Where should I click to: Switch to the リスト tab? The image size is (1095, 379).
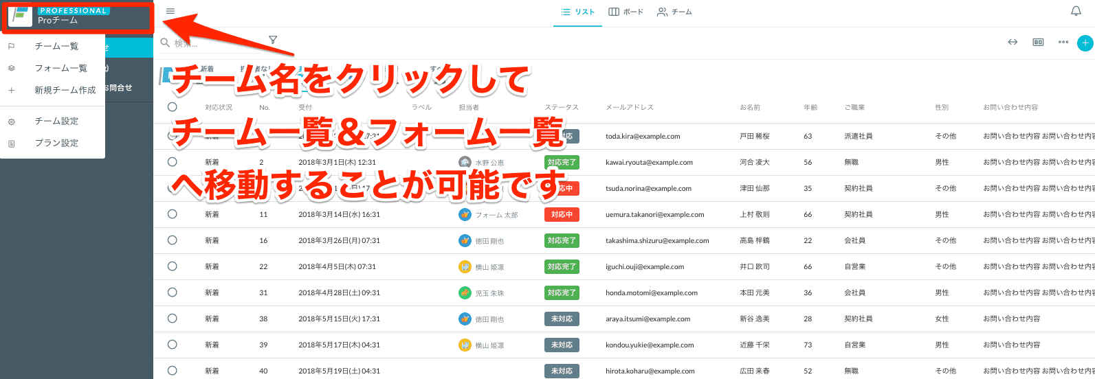[577, 12]
